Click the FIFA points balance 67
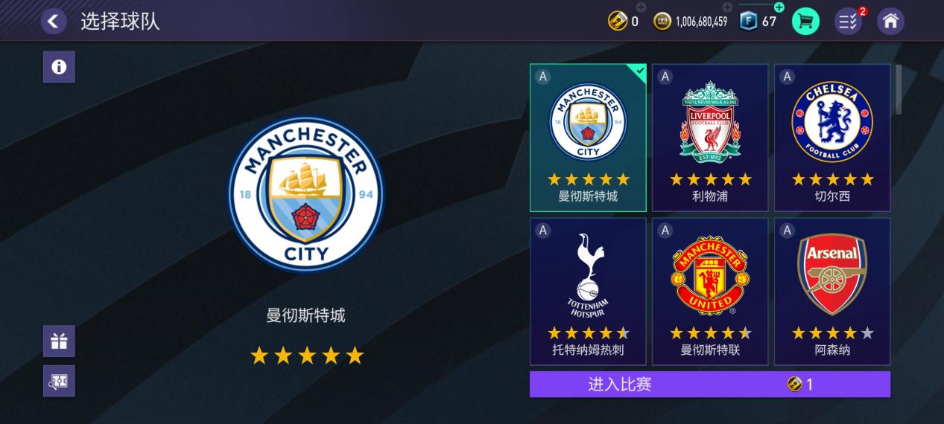This screenshot has height=424, width=944. click(758, 22)
